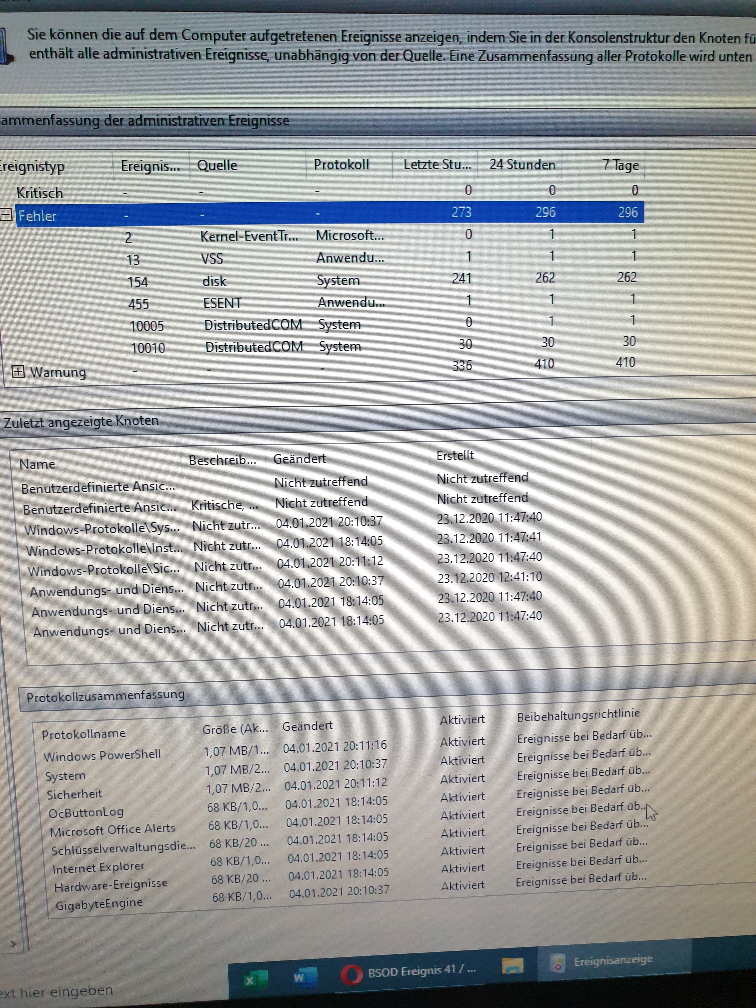Open File Explorer from taskbar

coord(512,965)
